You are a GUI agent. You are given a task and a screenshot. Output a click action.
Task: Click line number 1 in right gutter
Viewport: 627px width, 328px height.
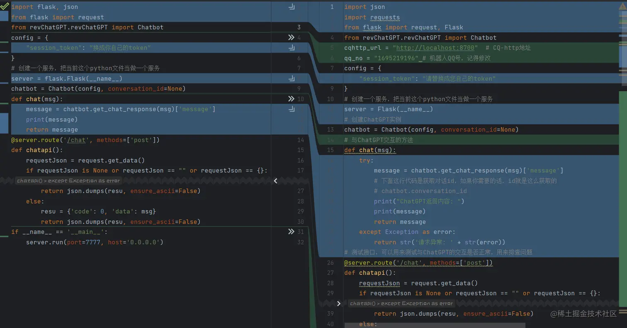pyautogui.click(x=332, y=7)
